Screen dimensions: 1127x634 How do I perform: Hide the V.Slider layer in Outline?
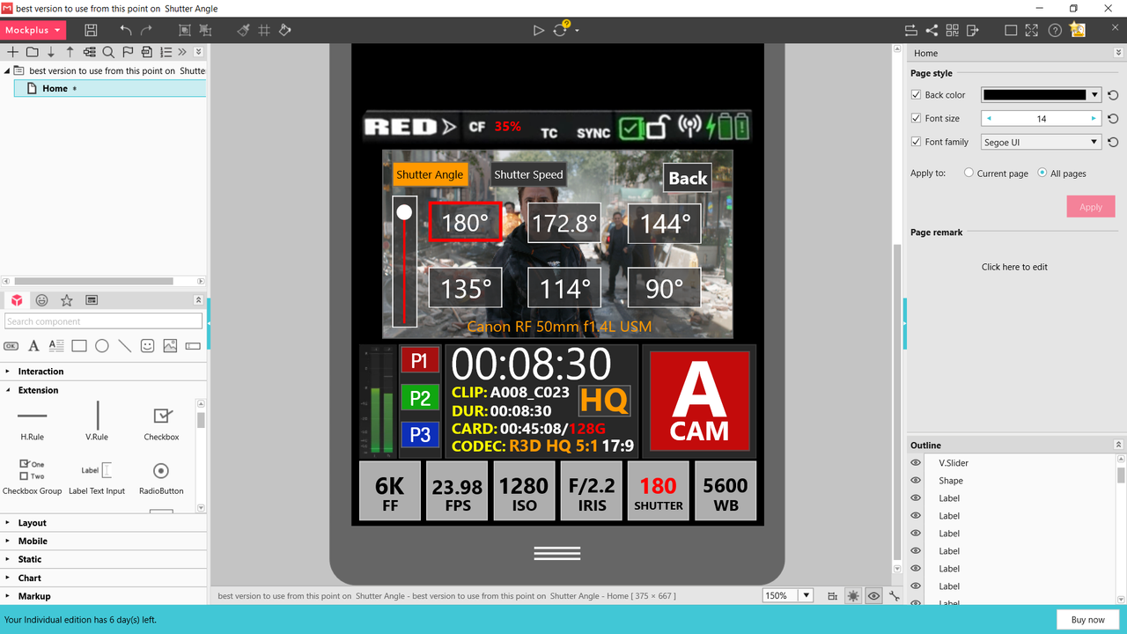click(x=916, y=463)
